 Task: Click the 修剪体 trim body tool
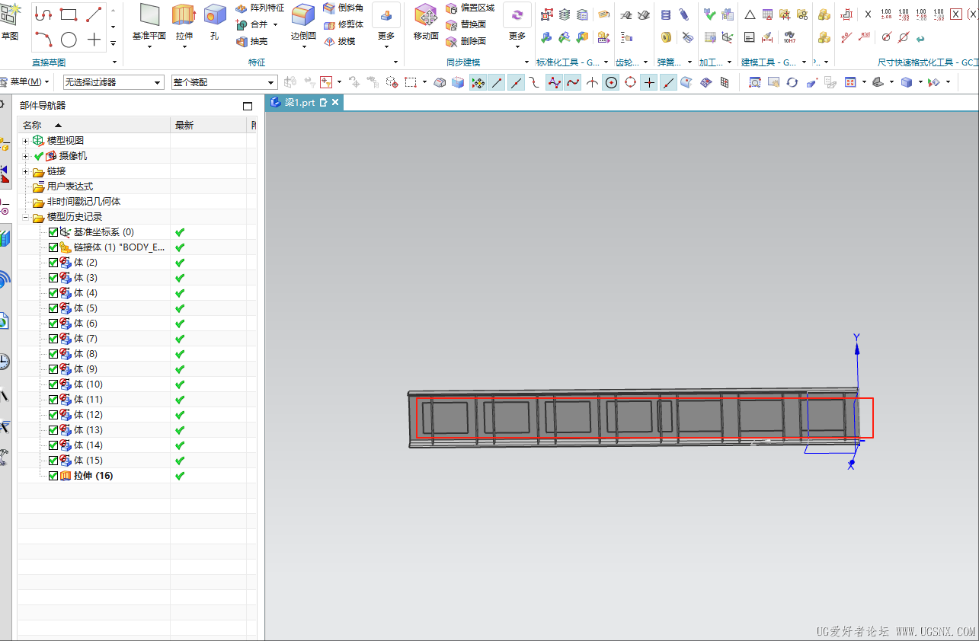(x=344, y=24)
